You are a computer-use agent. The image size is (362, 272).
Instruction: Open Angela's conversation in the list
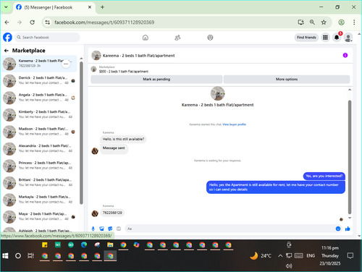coord(39,98)
